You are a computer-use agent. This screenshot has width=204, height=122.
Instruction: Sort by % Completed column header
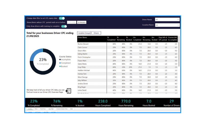coord(111,39)
